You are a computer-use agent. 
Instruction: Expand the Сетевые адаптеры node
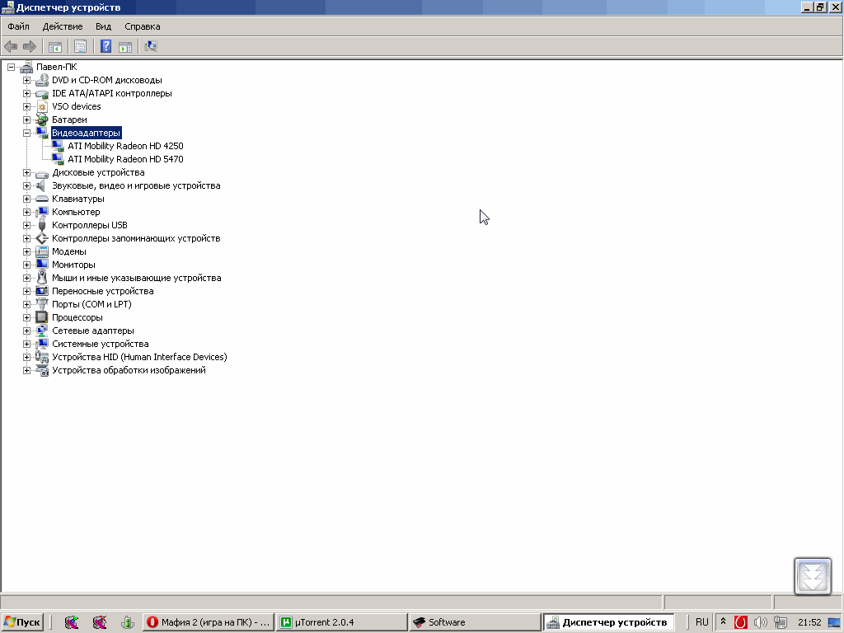(x=26, y=331)
